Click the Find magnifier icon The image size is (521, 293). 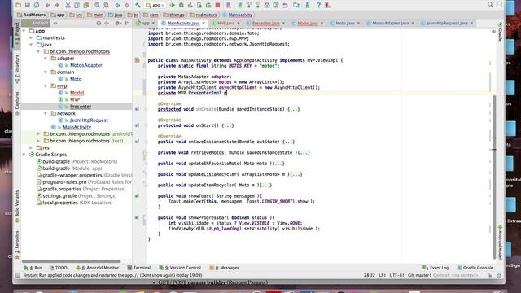[98, 5]
